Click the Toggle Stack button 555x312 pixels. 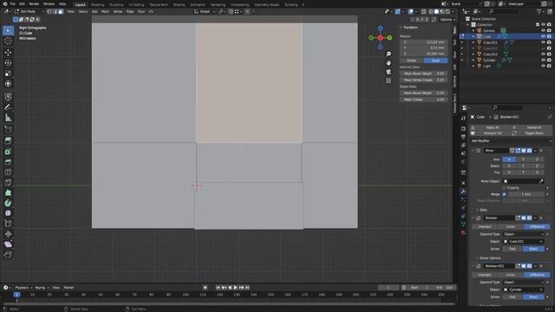(x=534, y=133)
